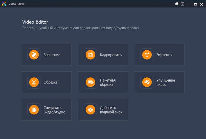Viewport: 206px width, 139px height.
Task: Click the Video Editor app logo
Action: [4, 4]
